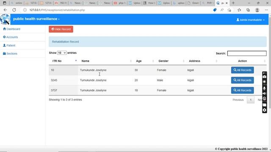Screen dimensions: 271x152
Task: Switch to the 192.16 browser tab
Action: coord(61,3)
